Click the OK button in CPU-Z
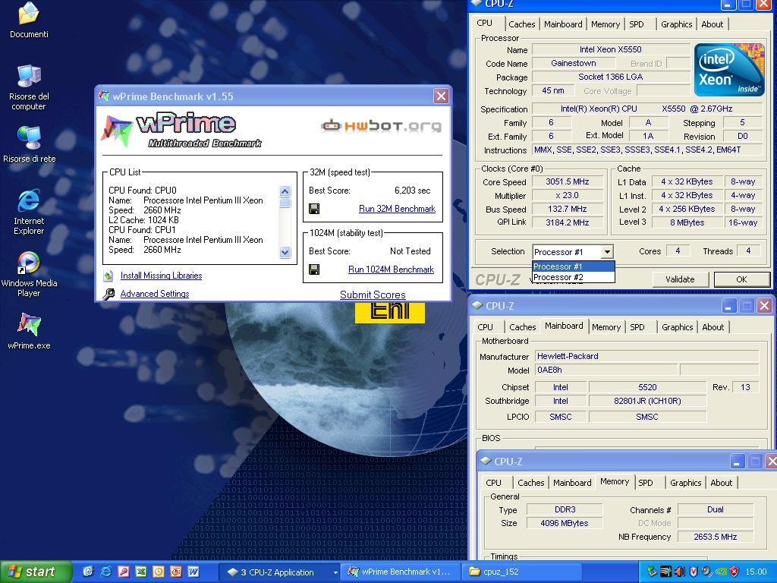This screenshot has height=583, width=777. (741, 279)
